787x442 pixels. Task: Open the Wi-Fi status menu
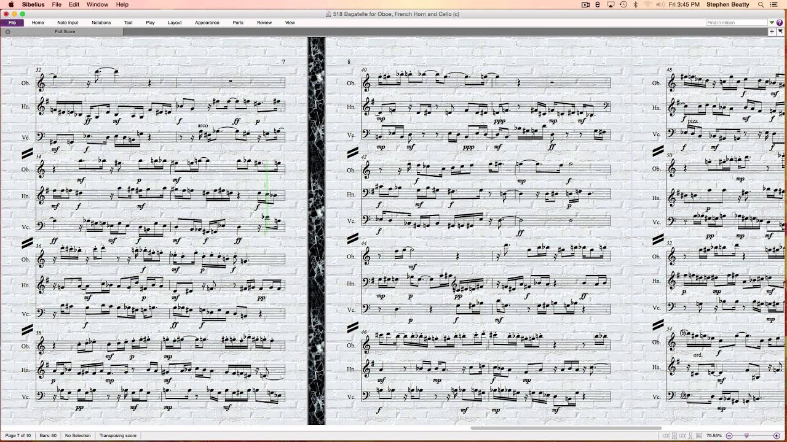click(647, 4)
